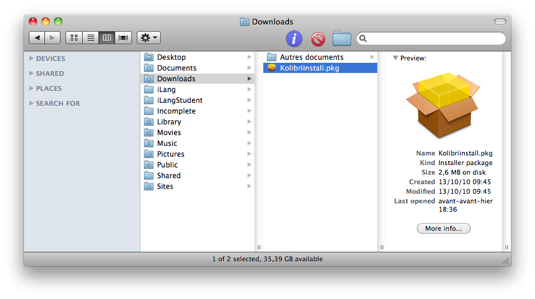Expand the SHARED sidebar section

coord(31,74)
